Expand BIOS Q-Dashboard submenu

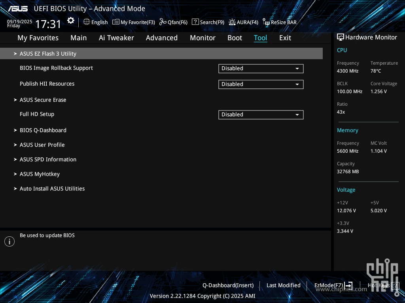pyautogui.click(x=43, y=130)
